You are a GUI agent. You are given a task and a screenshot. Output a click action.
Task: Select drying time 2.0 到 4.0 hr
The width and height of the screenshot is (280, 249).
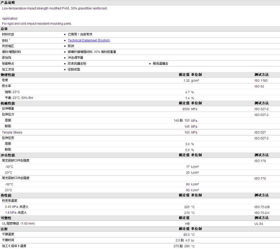(x=185, y=241)
